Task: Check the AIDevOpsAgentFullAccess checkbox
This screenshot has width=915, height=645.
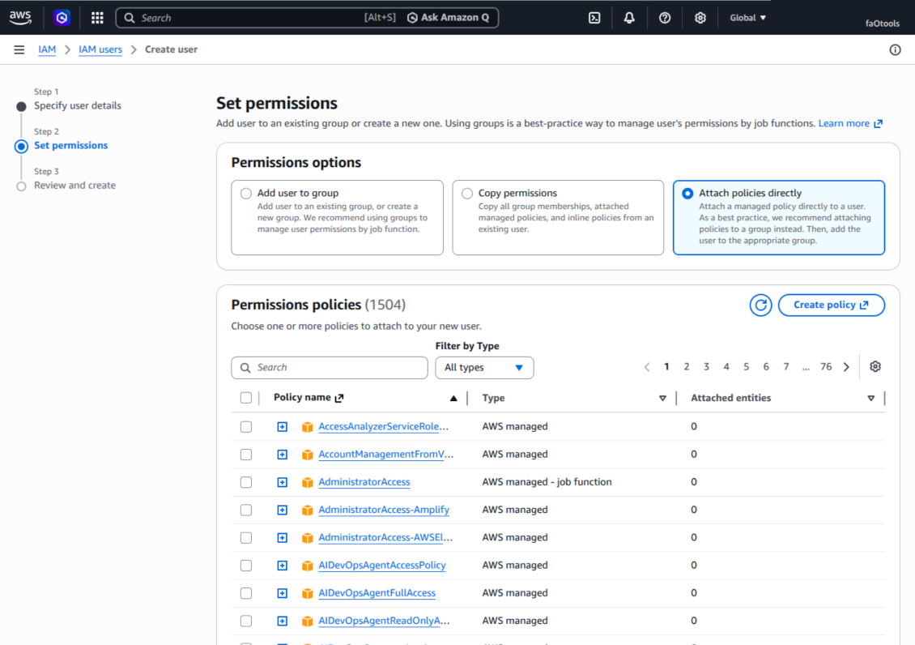Action: pyautogui.click(x=246, y=593)
